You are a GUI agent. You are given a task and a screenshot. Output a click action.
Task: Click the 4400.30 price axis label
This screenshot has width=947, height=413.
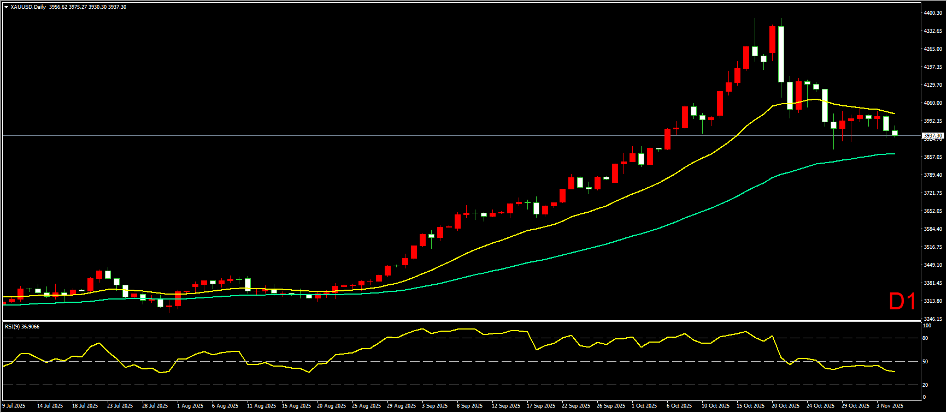click(x=933, y=13)
